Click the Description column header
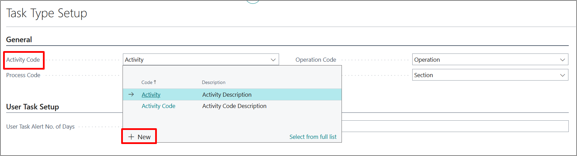 (x=214, y=82)
